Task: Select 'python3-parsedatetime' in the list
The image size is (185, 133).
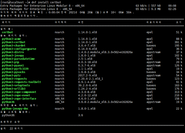Action: [18, 59]
